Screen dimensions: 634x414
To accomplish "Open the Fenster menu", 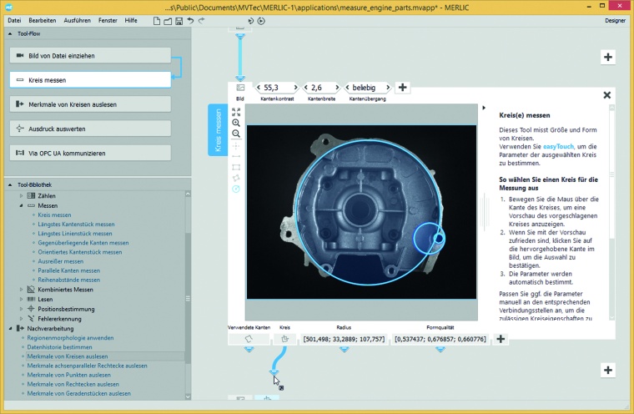I will [108, 20].
